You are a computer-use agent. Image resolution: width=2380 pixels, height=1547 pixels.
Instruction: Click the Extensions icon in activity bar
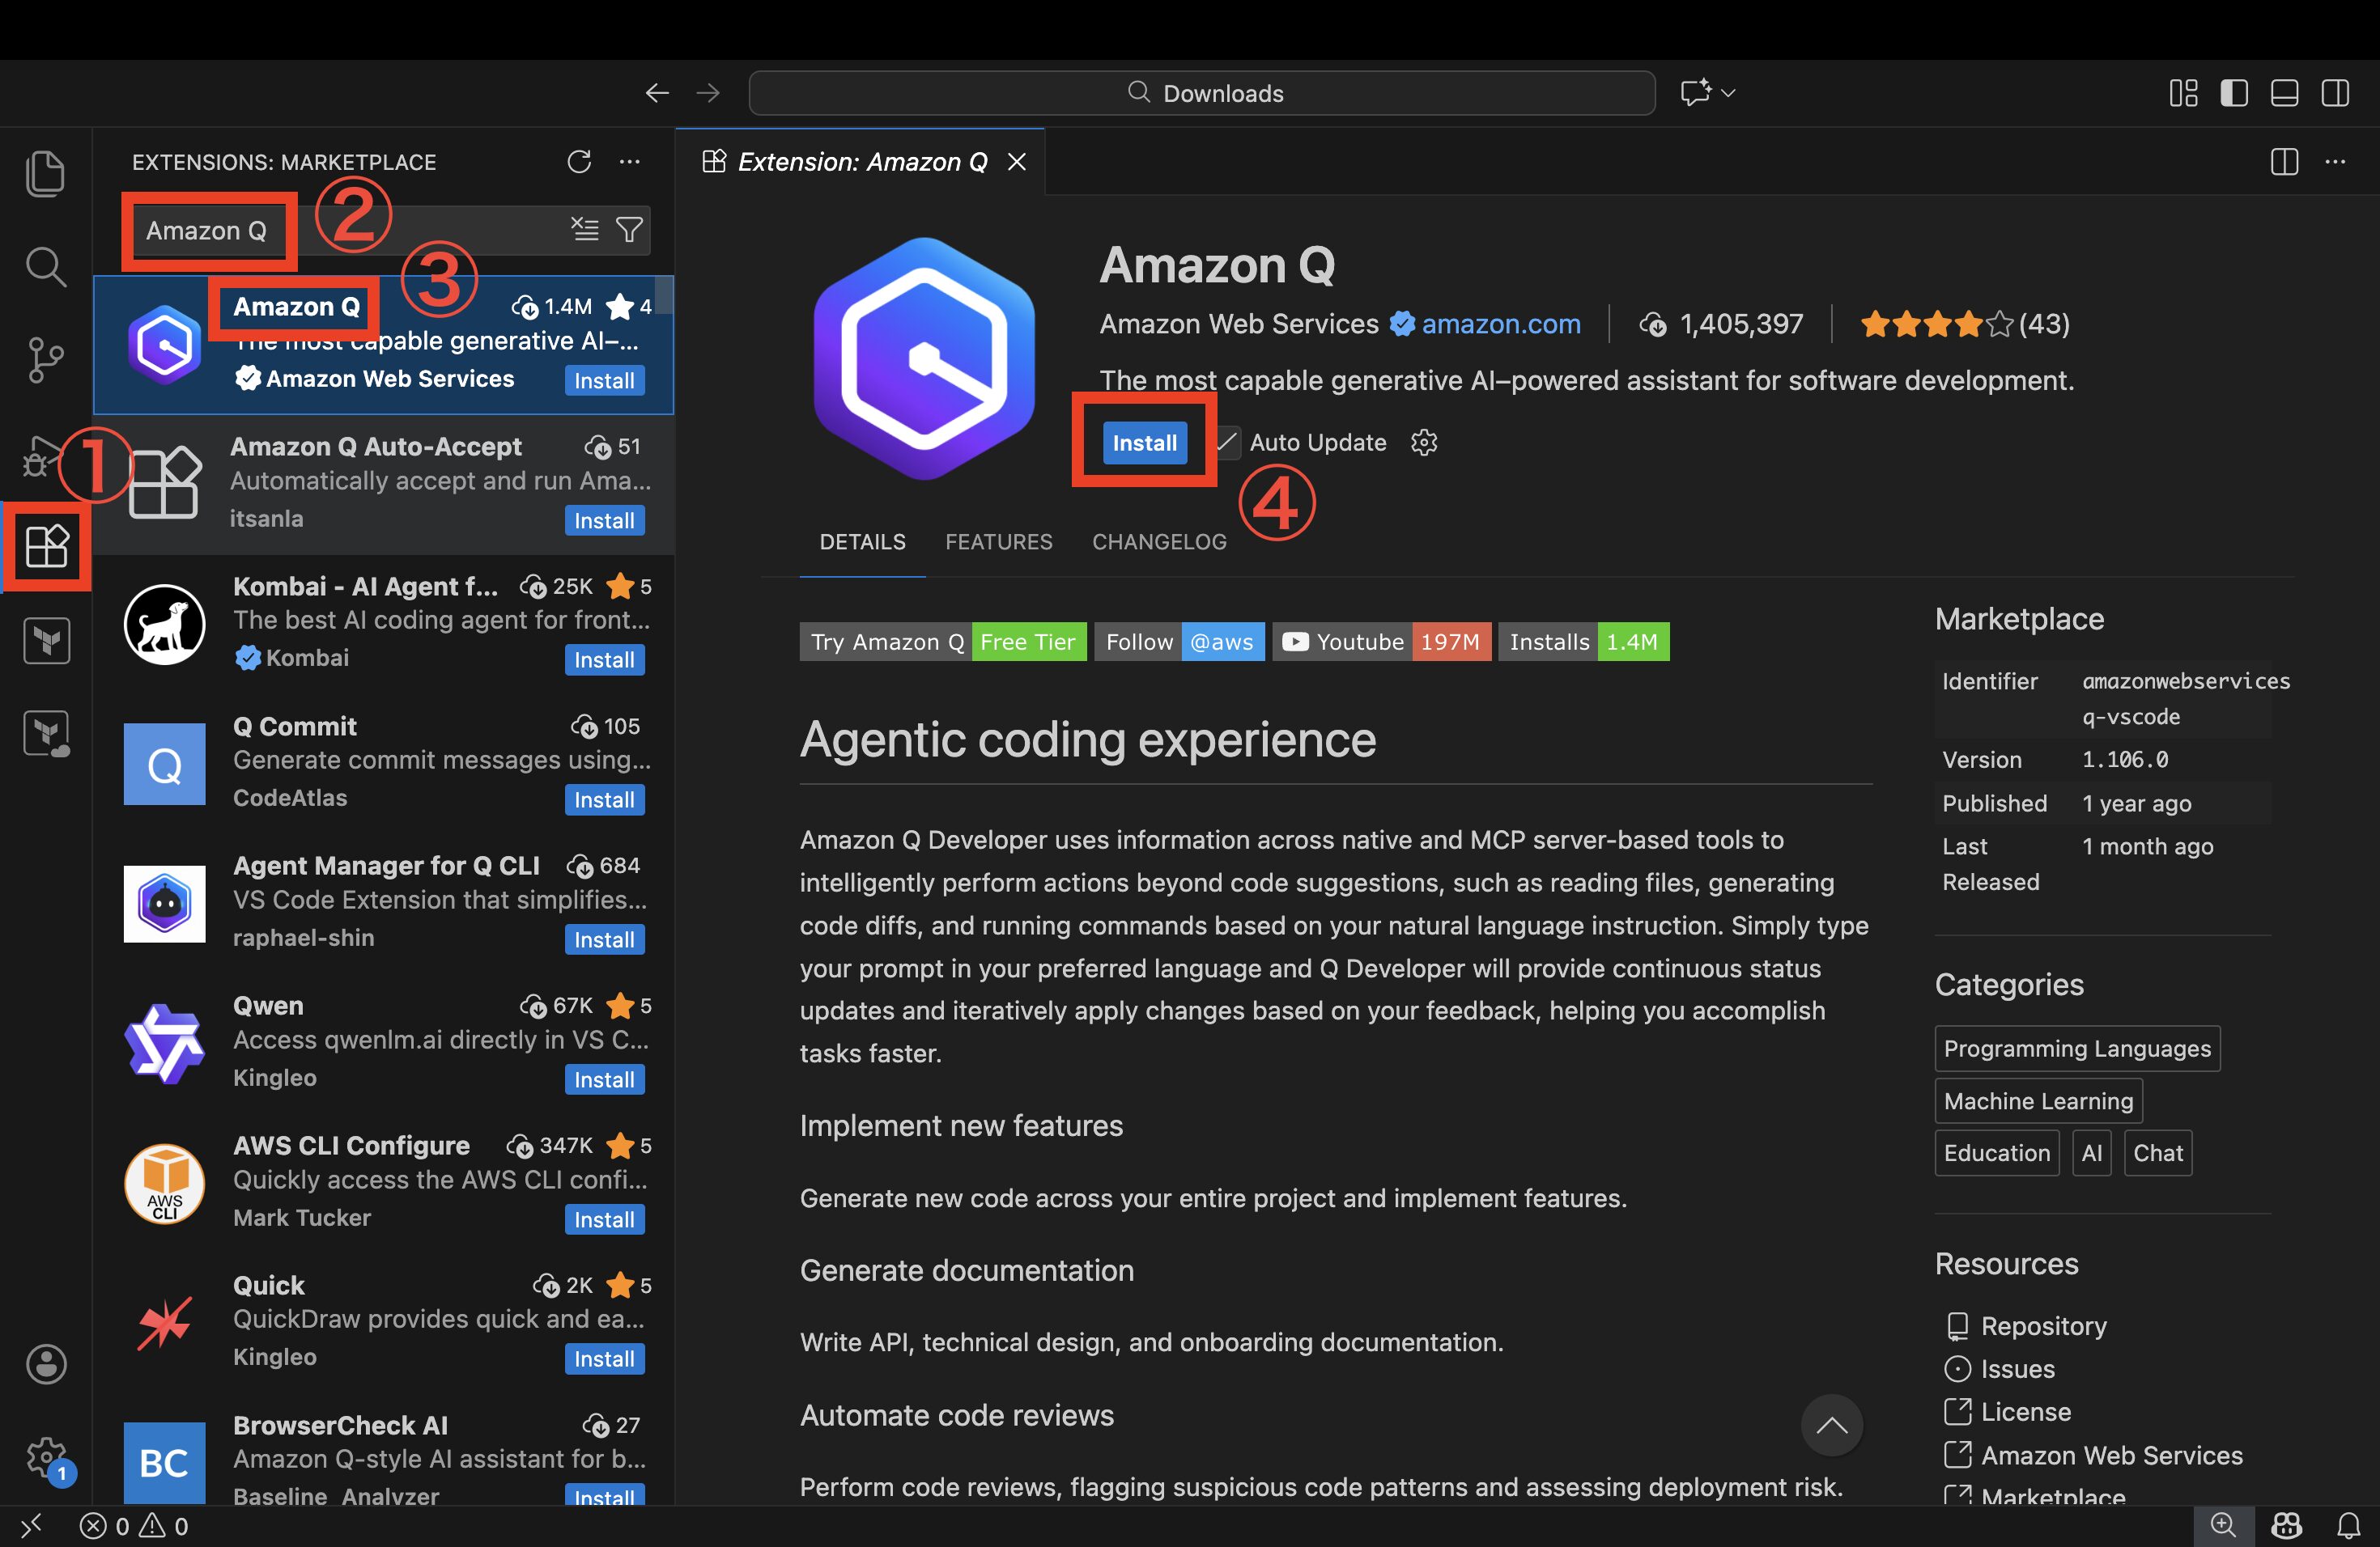click(46, 547)
